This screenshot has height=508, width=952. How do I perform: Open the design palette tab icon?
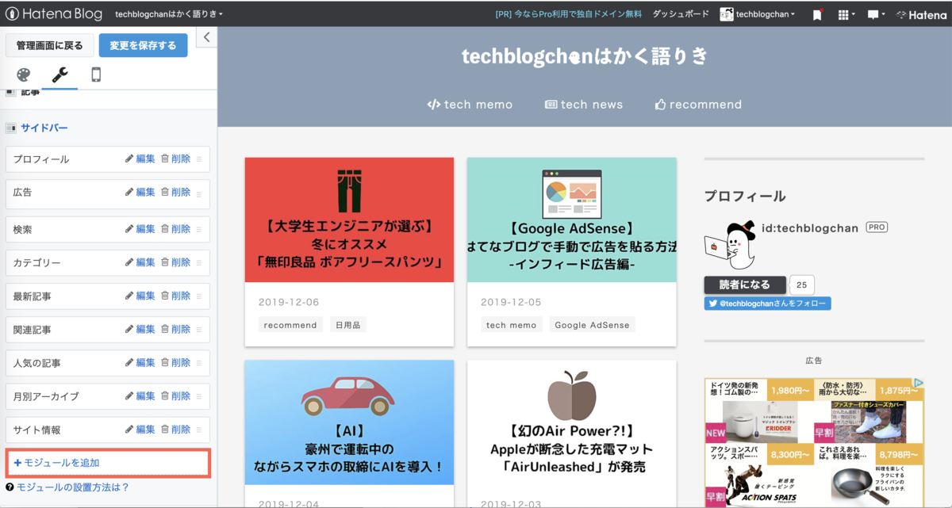[24, 74]
